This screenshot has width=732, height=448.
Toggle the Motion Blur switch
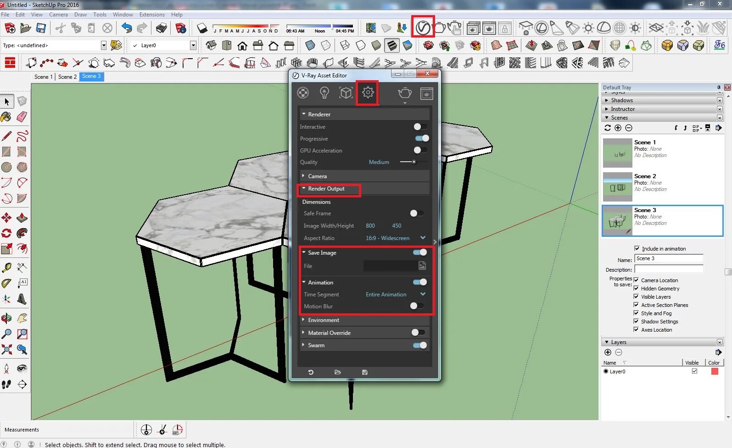point(417,306)
